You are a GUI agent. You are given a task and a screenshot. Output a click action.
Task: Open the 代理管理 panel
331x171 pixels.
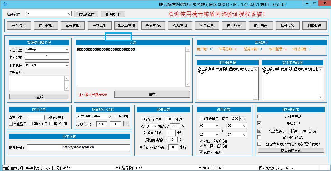(x=180, y=25)
